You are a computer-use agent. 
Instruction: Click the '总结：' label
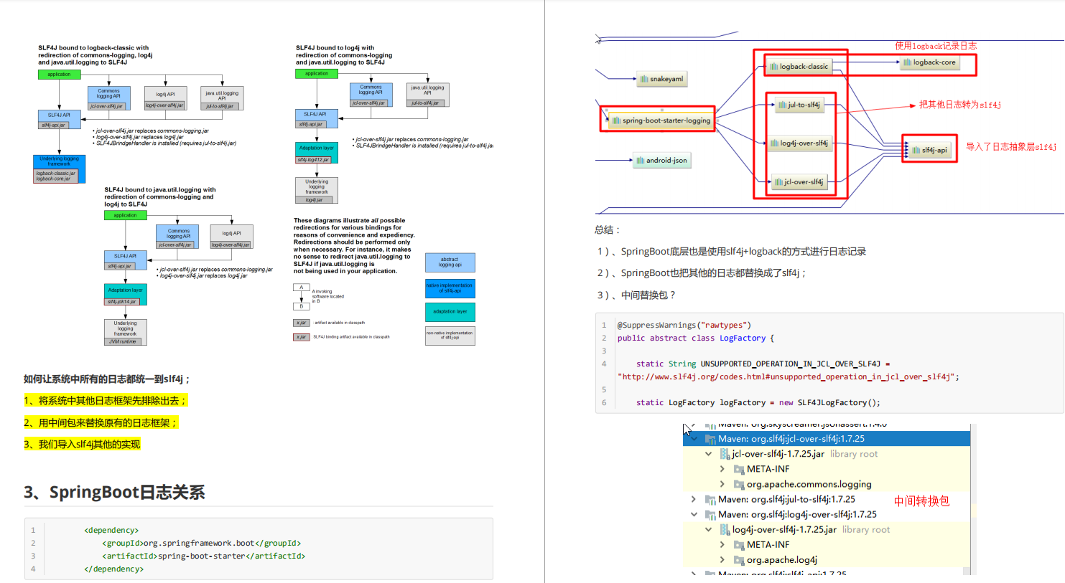point(607,230)
